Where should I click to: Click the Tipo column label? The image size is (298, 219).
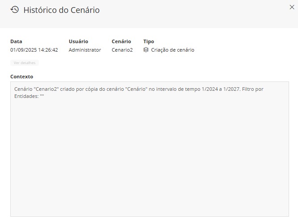(x=149, y=41)
